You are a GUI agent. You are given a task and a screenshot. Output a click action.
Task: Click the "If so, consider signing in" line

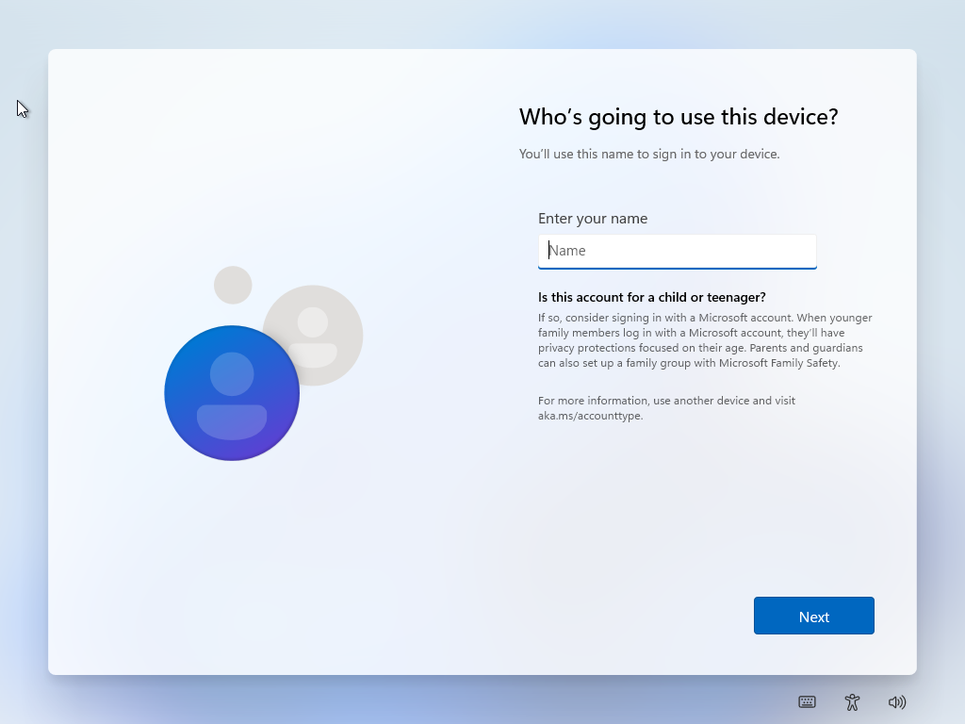coord(705,318)
